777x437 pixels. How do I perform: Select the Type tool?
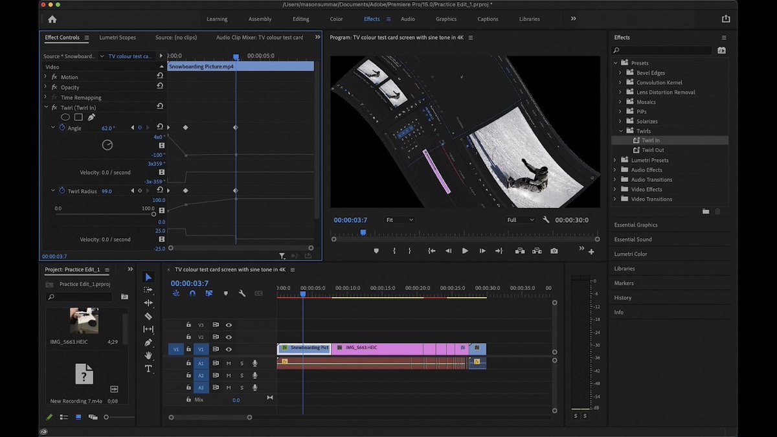tap(148, 369)
